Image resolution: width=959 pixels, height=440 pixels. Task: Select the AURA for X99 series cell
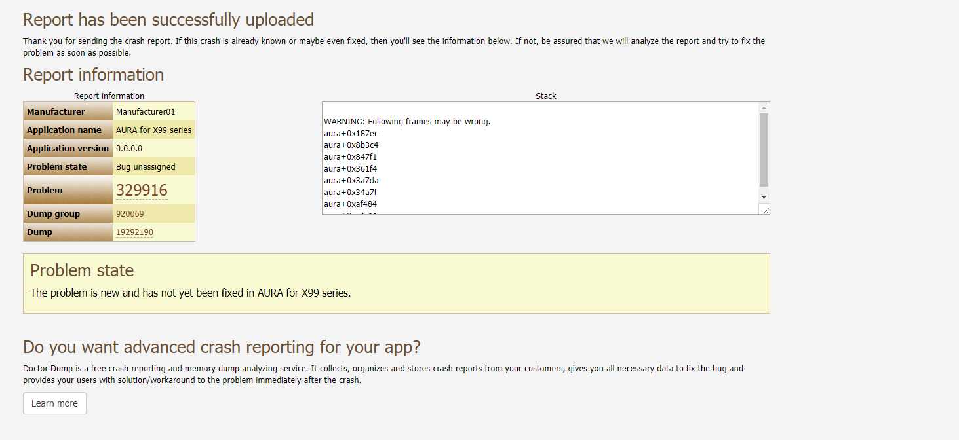pyautogui.click(x=153, y=130)
